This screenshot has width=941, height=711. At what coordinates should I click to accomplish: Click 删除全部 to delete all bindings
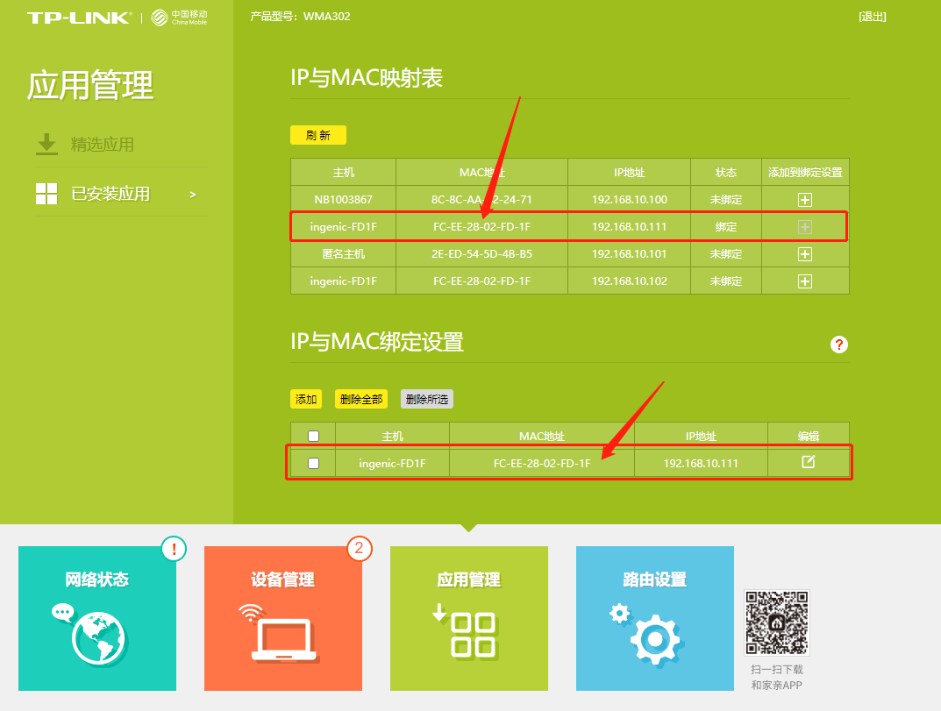coord(360,399)
